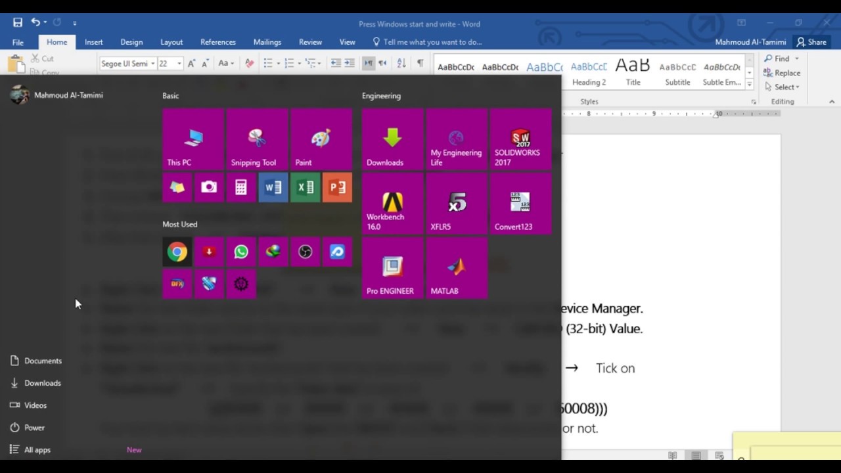Click Replace in the Editing group
Screen dimensions: 841x473
pyautogui.click(x=782, y=73)
